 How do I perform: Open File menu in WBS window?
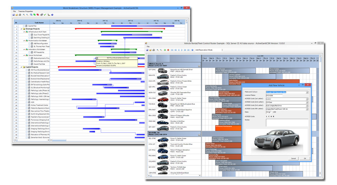[x=14, y=11]
